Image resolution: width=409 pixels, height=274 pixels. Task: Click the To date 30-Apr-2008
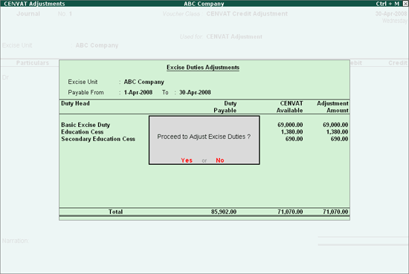(195, 93)
